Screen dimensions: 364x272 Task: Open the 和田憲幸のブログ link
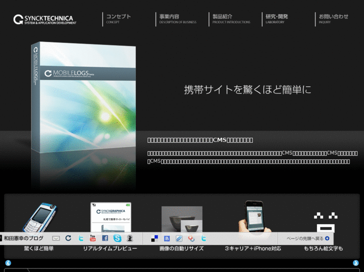coord(24,238)
